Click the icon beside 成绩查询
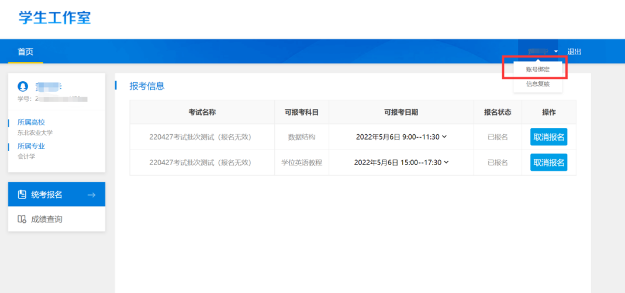The image size is (625, 293). pos(22,219)
